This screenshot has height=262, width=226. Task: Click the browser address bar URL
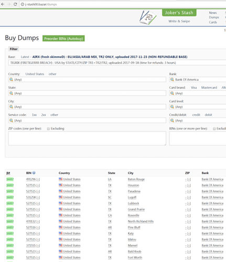point(41,4)
